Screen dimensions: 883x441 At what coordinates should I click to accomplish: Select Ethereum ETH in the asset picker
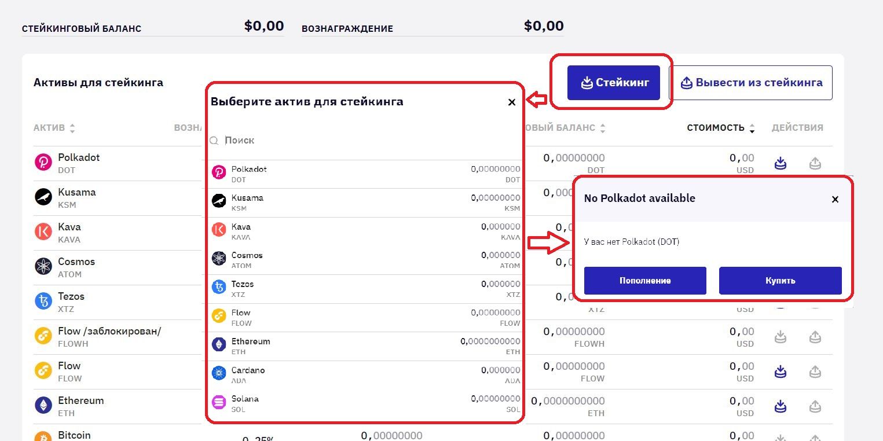[x=365, y=346]
